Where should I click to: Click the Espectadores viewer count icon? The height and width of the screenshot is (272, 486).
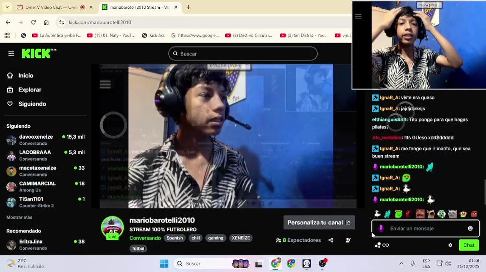[x=279, y=240]
